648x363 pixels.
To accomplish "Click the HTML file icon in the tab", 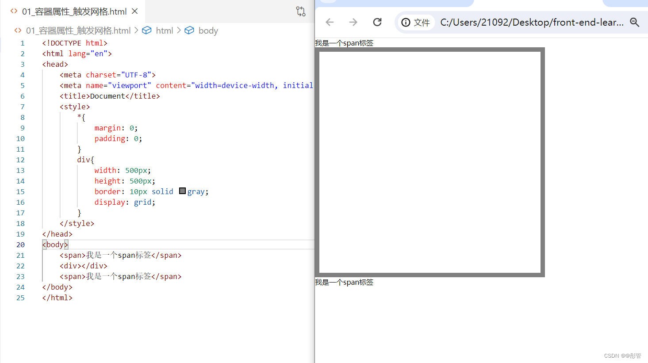I will 14,11.
